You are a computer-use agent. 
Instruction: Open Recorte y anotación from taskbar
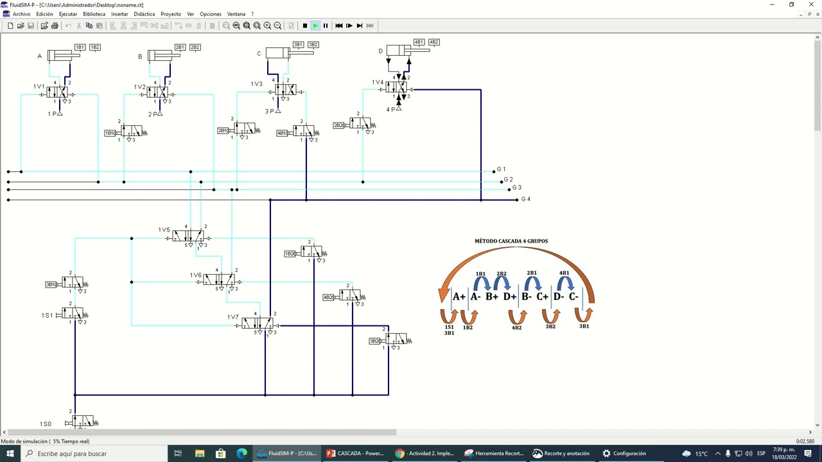pos(561,453)
